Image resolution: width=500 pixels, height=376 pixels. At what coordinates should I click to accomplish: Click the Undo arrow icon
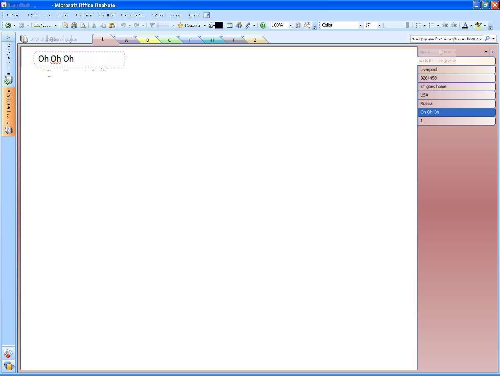pos(123,25)
